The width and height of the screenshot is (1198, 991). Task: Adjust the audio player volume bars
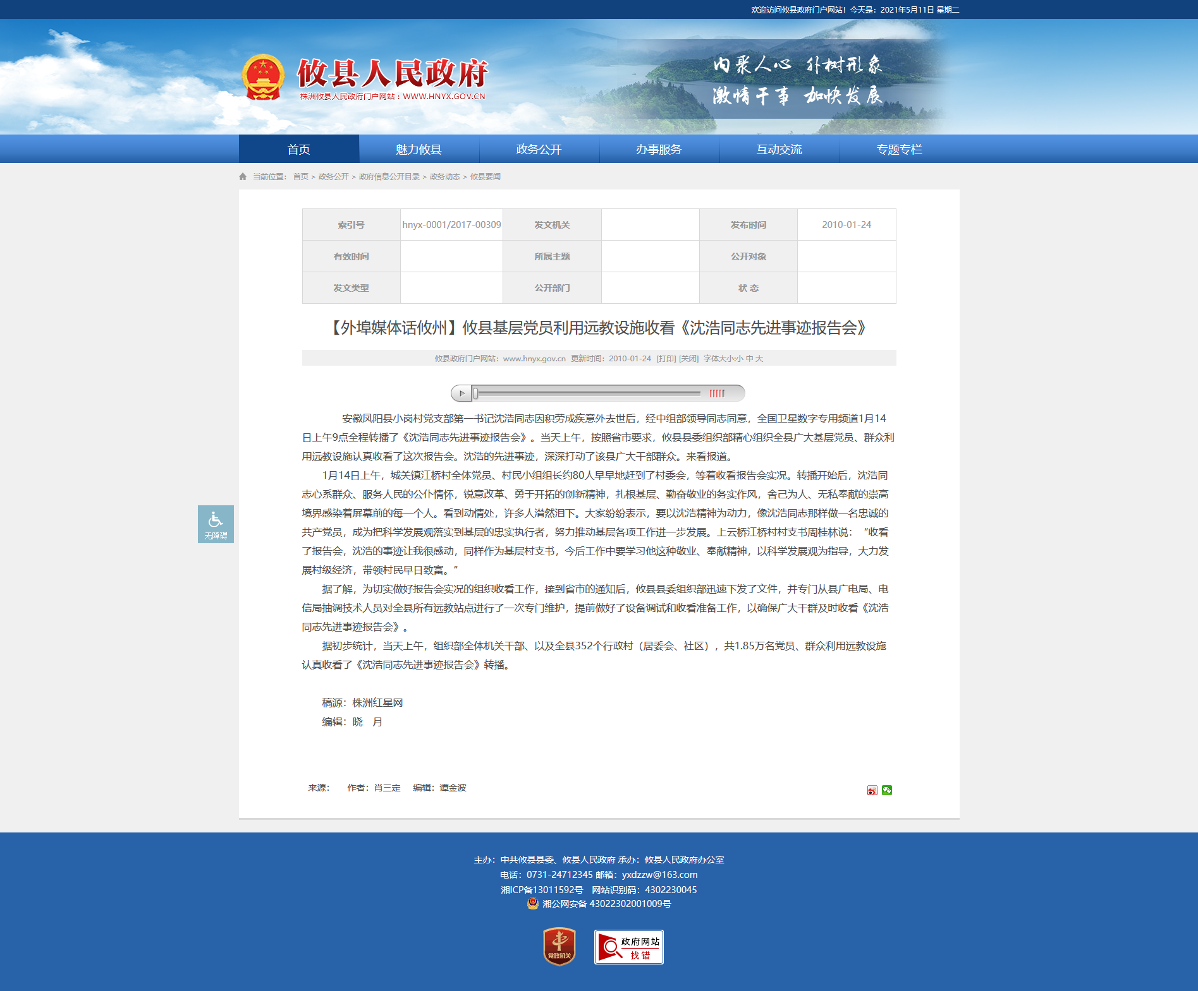(x=716, y=393)
